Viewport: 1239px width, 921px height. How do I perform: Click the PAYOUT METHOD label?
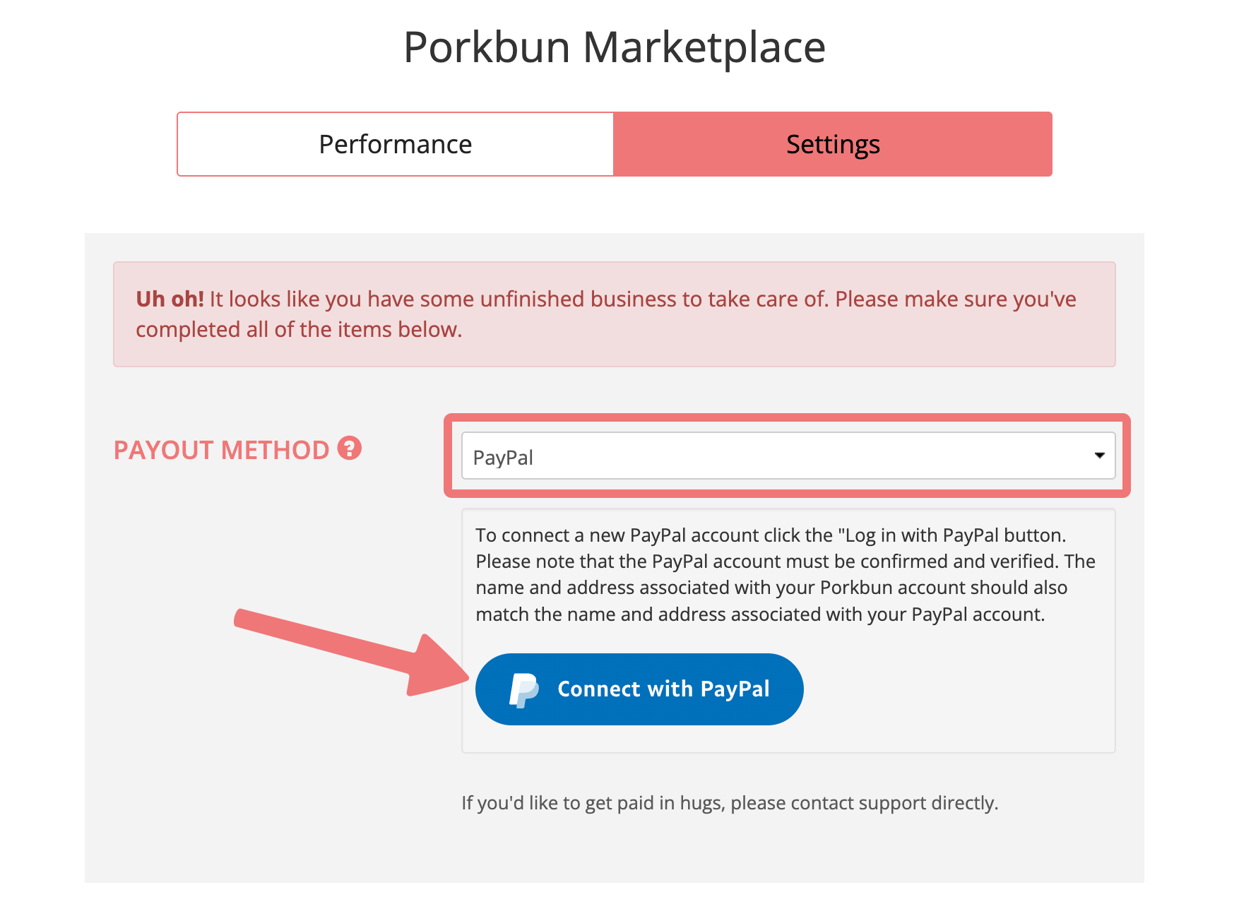pos(222,450)
